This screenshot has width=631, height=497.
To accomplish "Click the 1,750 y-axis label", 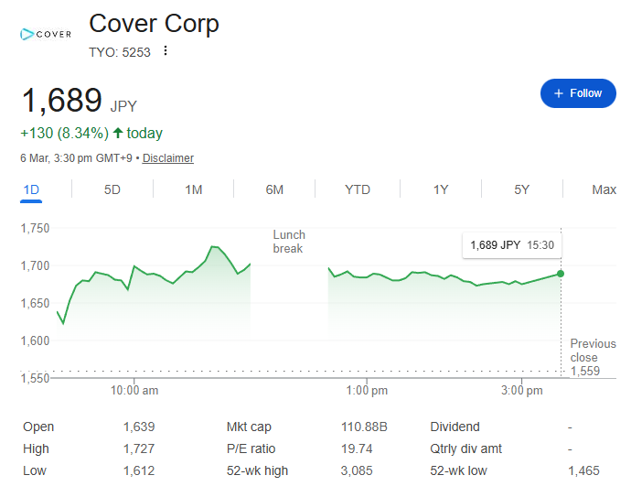I will tap(35, 228).
